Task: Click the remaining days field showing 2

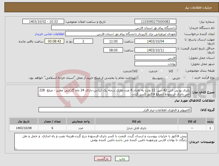Action: click(x=83, y=41)
